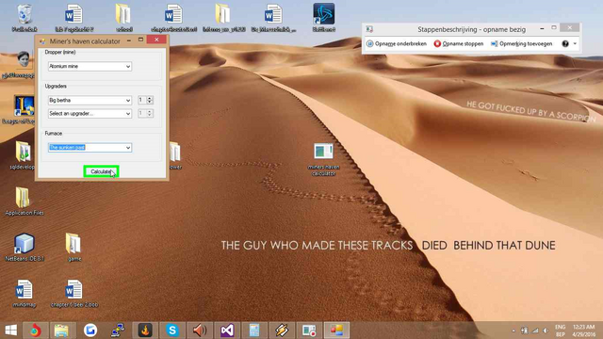Select the Battle.net desktop shortcut

click(323, 18)
